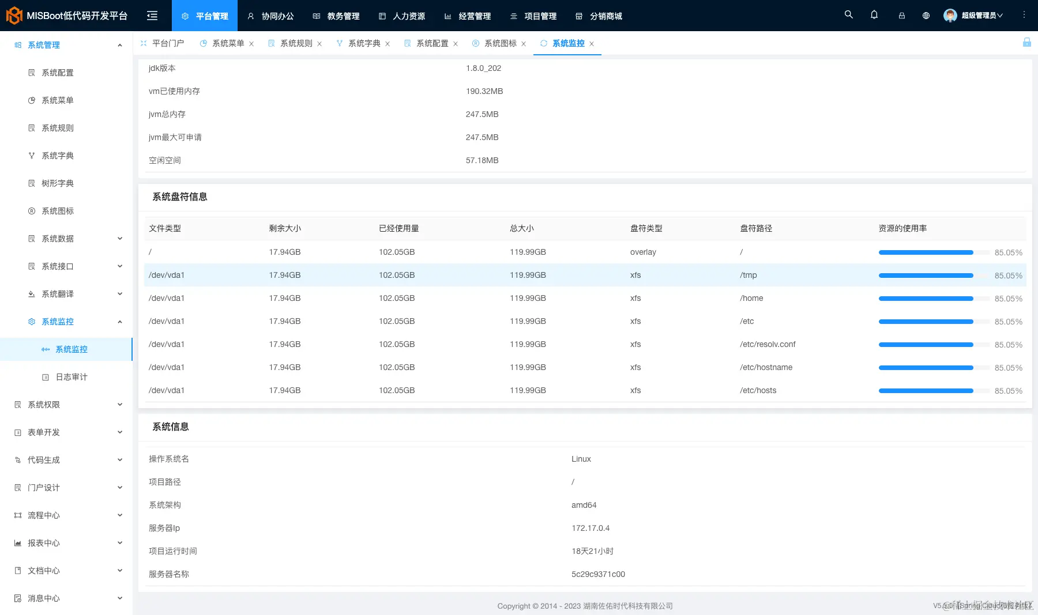The image size is (1038, 615).
Task: Click the overlay disk type cell
Action: [x=643, y=252]
